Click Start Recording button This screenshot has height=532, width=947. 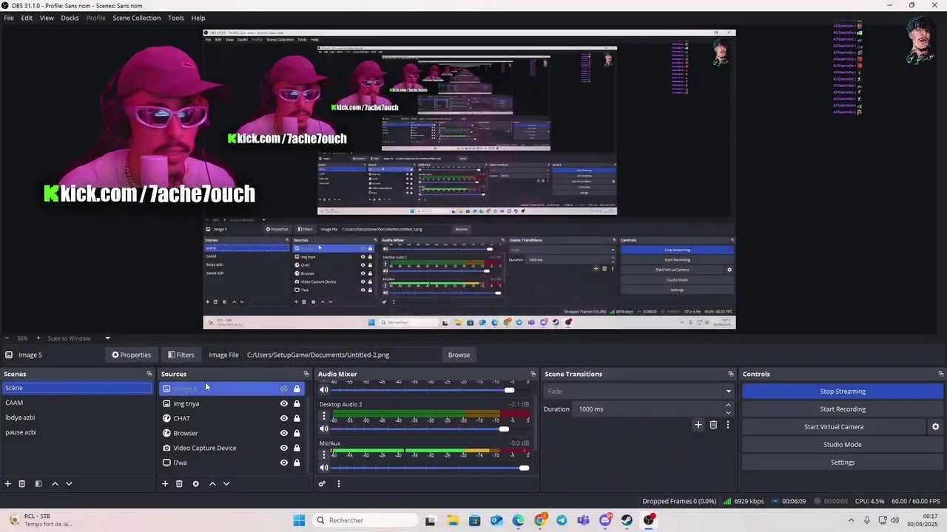pyautogui.click(x=843, y=409)
